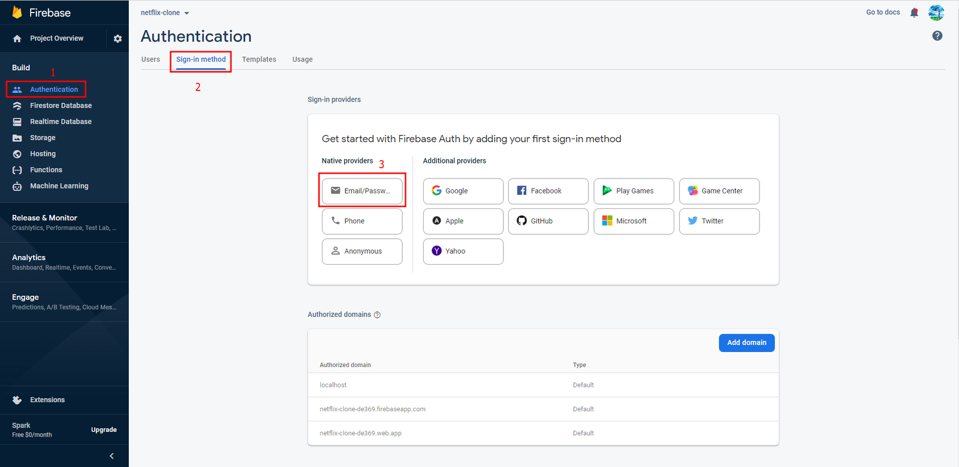Select the Microsoft provider

(x=634, y=221)
